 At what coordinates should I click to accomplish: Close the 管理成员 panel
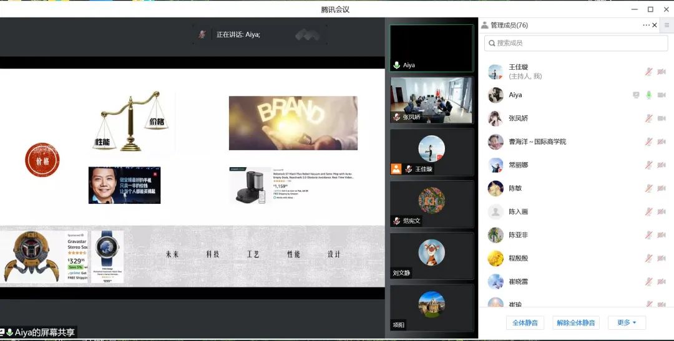pos(655,26)
